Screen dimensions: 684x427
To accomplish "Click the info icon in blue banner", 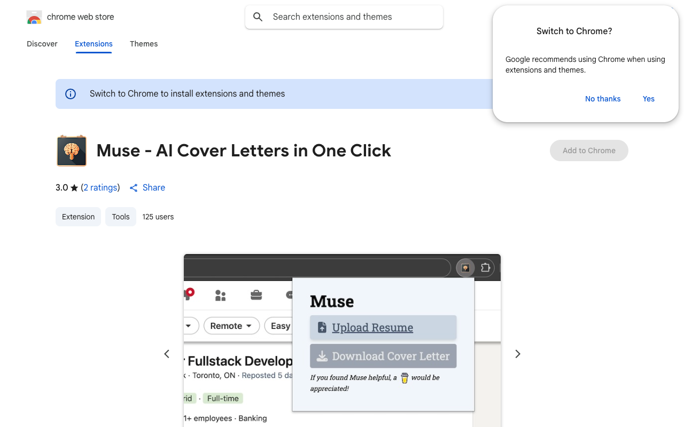I will (71, 94).
